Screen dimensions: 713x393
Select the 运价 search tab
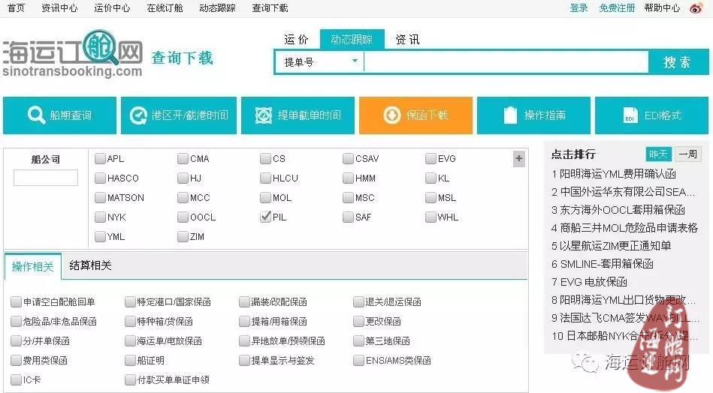(x=297, y=40)
